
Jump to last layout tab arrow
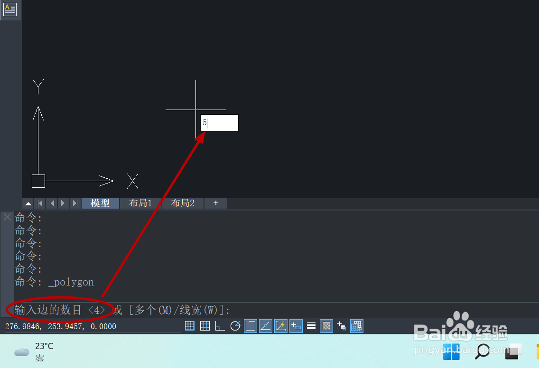click(x=75, y=203)
